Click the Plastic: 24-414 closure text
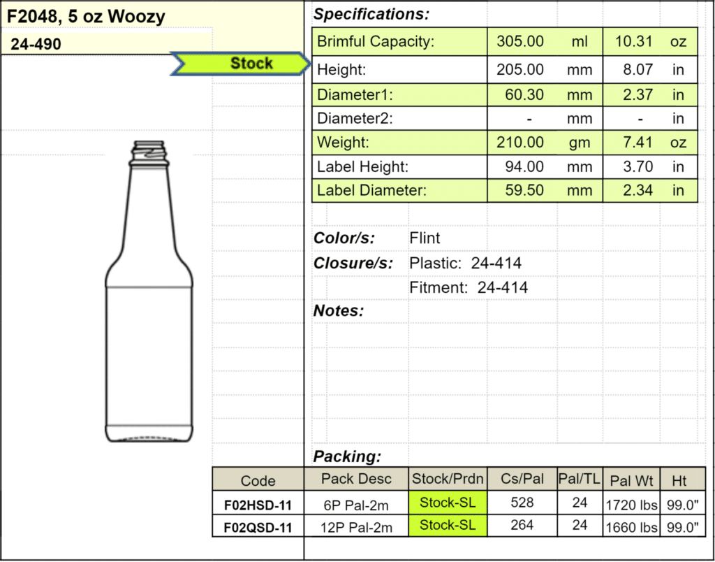Image resolution: width=715 pixels, height=562 pixels. (465, 263)
